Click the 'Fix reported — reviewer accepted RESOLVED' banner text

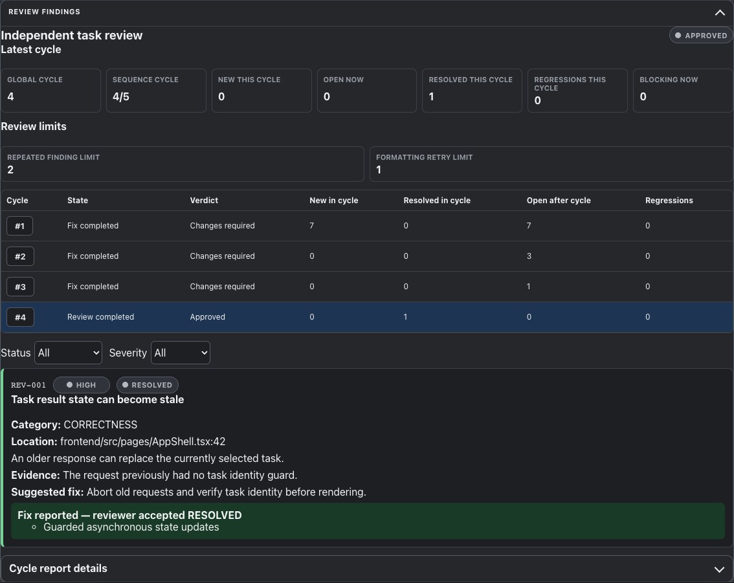(x=129, y=515)
